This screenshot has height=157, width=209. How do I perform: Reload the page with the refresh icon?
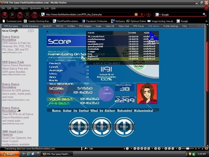[20, 15]
